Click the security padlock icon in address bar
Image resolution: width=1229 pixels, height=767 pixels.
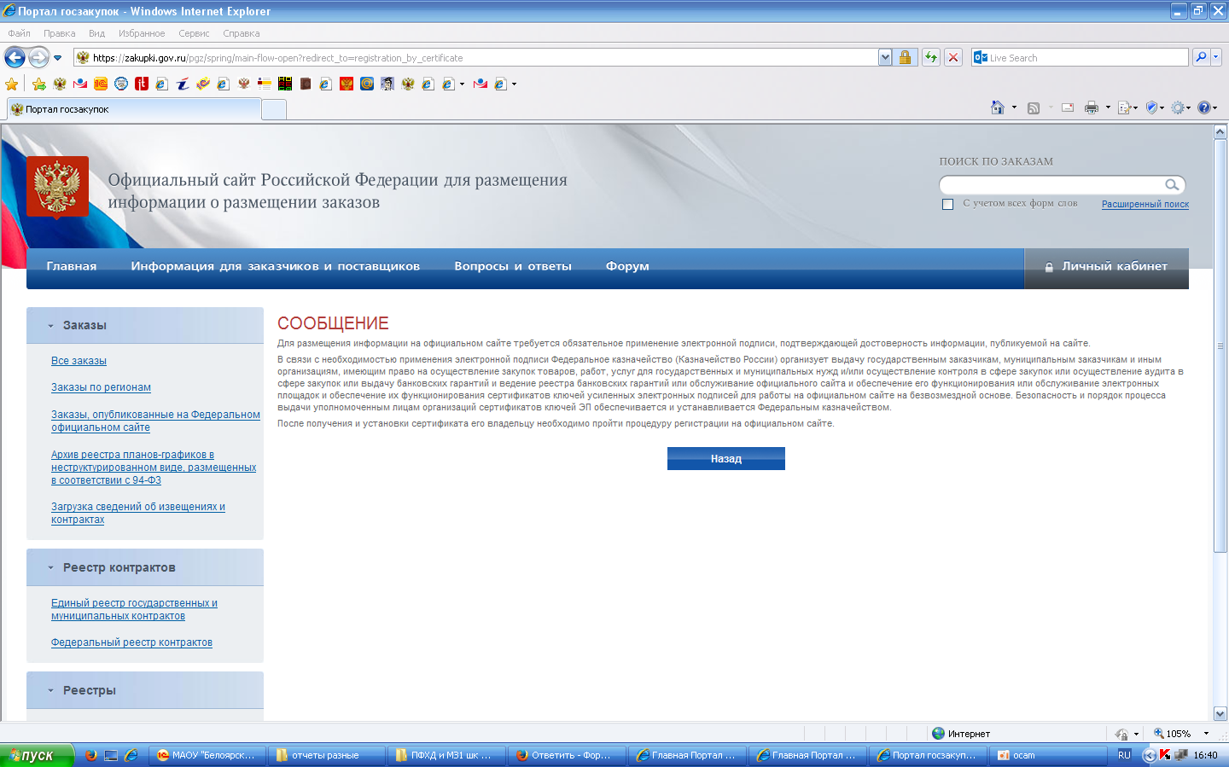906,57
